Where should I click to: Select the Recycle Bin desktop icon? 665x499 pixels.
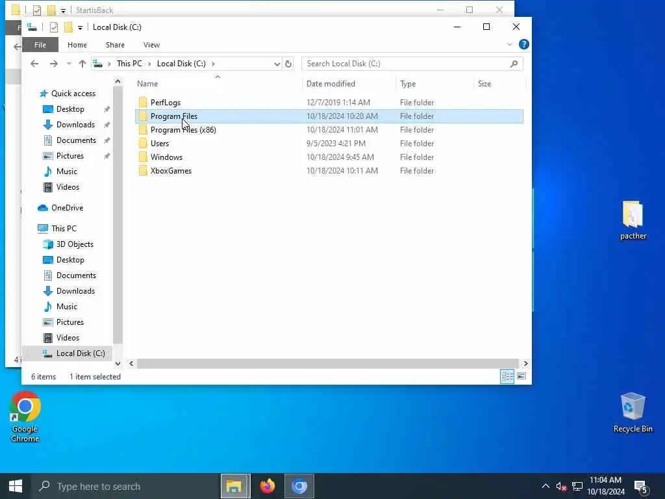[633, 413]
